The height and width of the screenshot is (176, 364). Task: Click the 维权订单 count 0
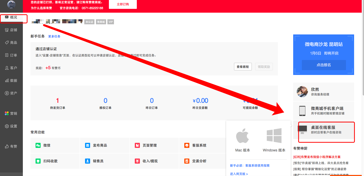(105, 101)
